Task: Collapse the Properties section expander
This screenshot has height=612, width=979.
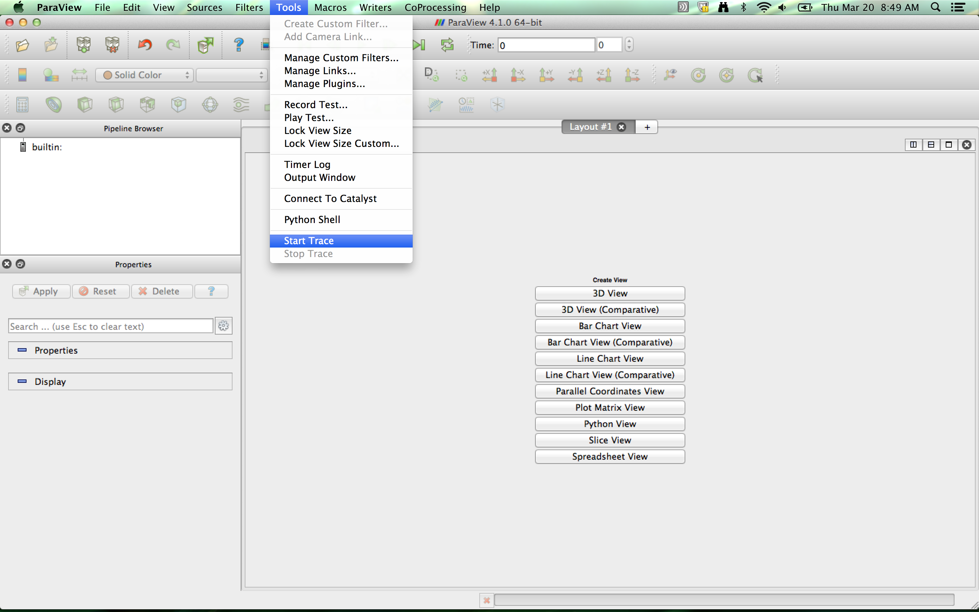Action: [x=22, y=350]
